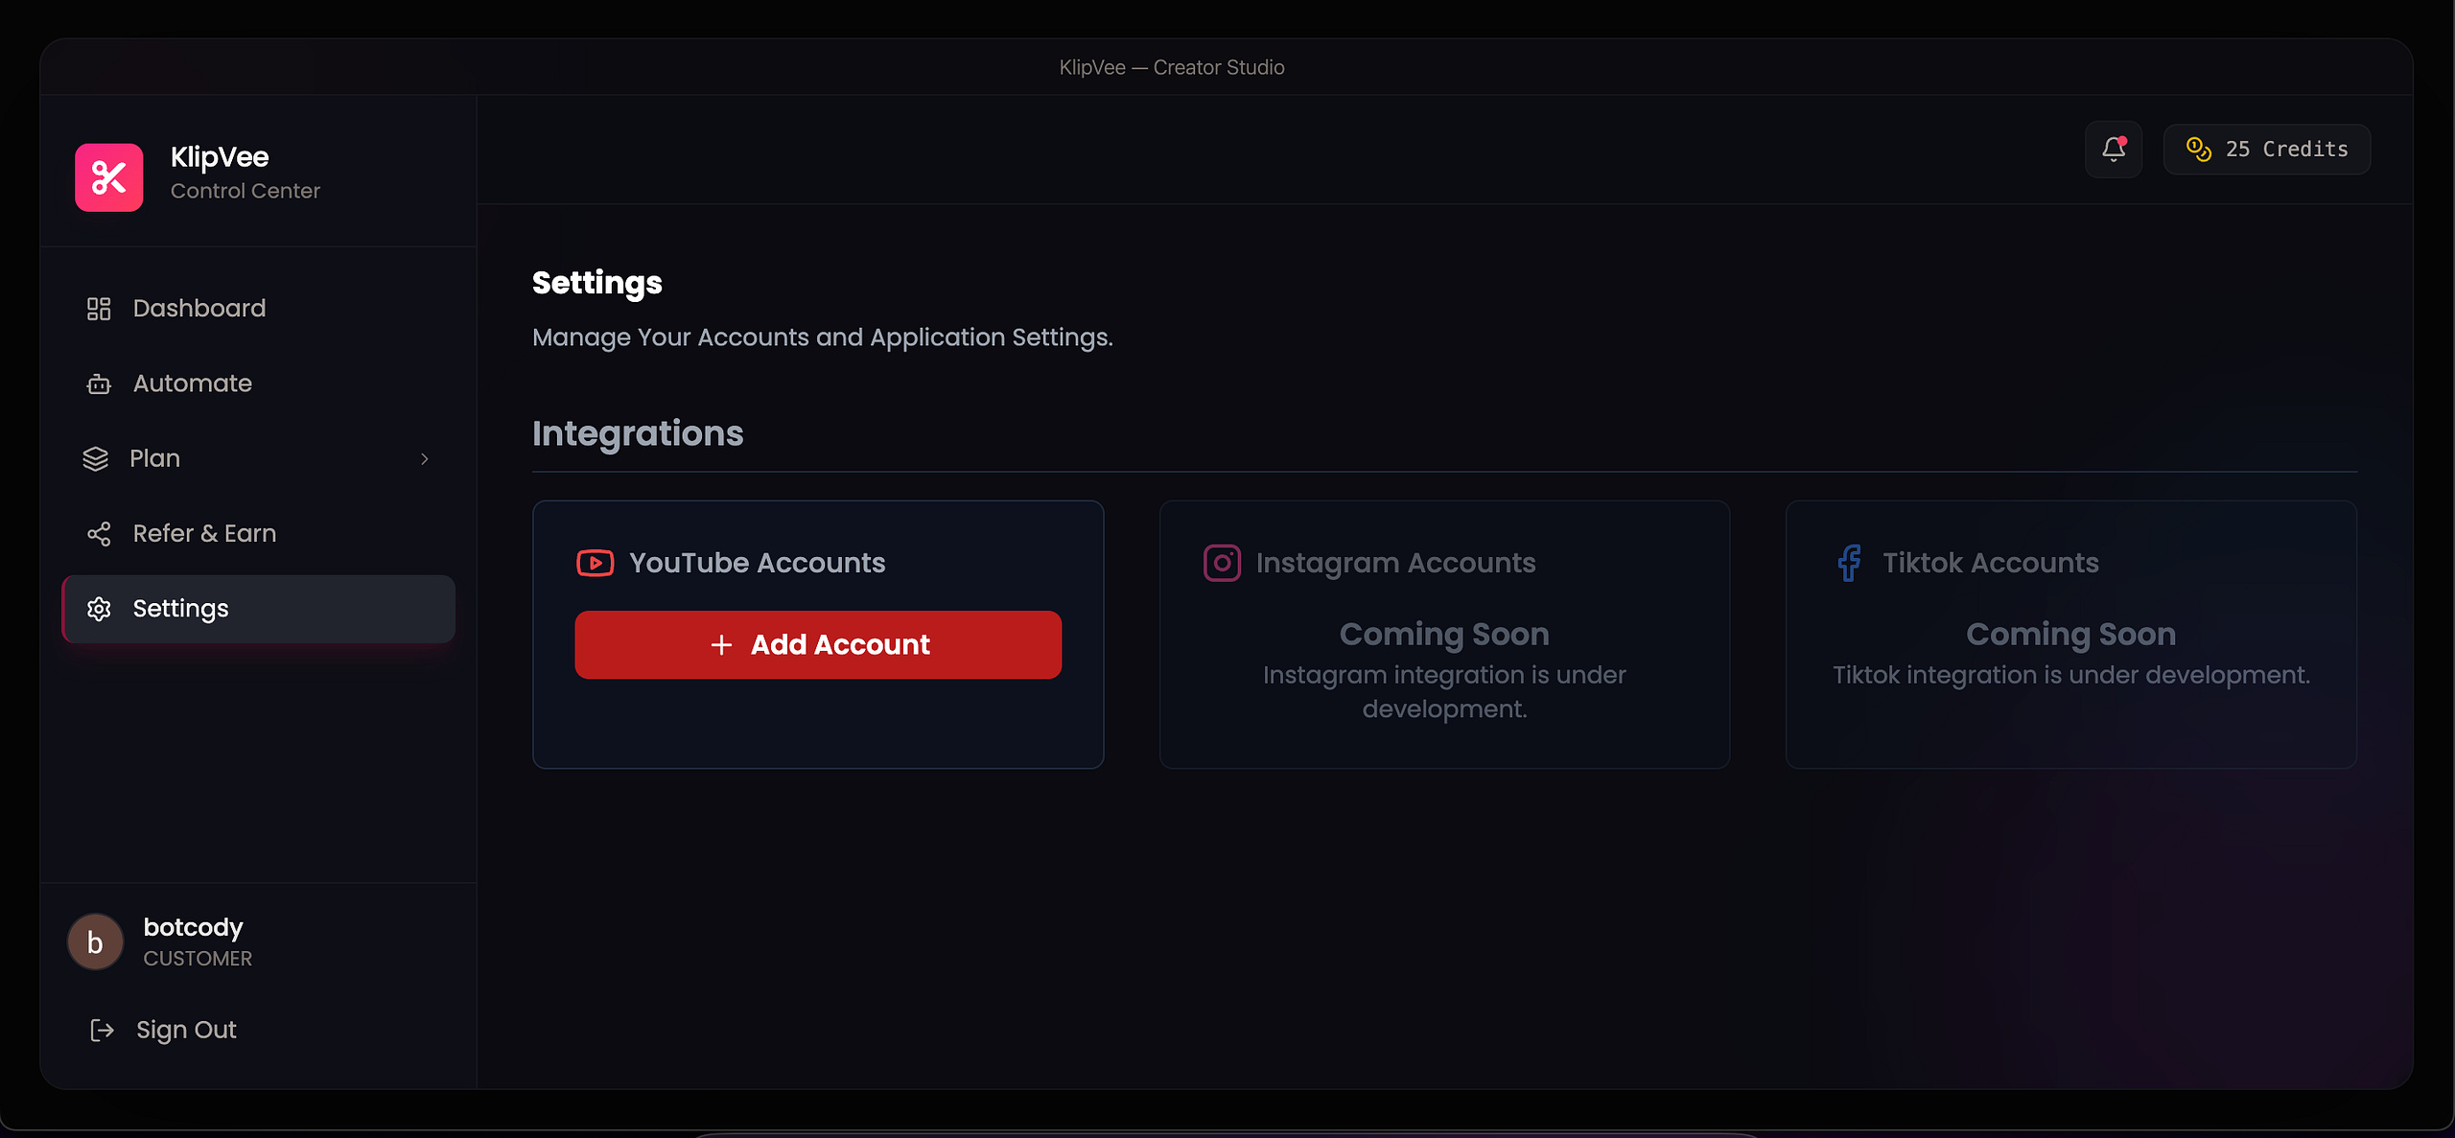This screenshot has width=2455, height=1138.
Task: Click the CUSTOMER role label
Action: [x=198, y=959]
